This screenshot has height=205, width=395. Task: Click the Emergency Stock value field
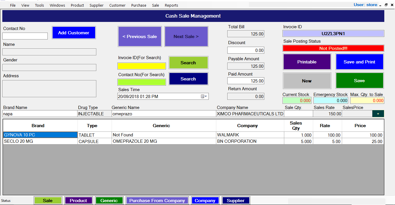coord(331,100)
